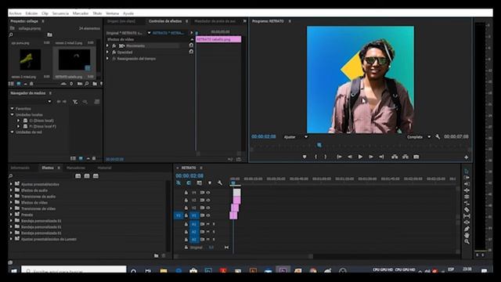Switch to Origen: (sin clips) tab
This screenshot has height=282, width=501.
[x=121, y=21]
